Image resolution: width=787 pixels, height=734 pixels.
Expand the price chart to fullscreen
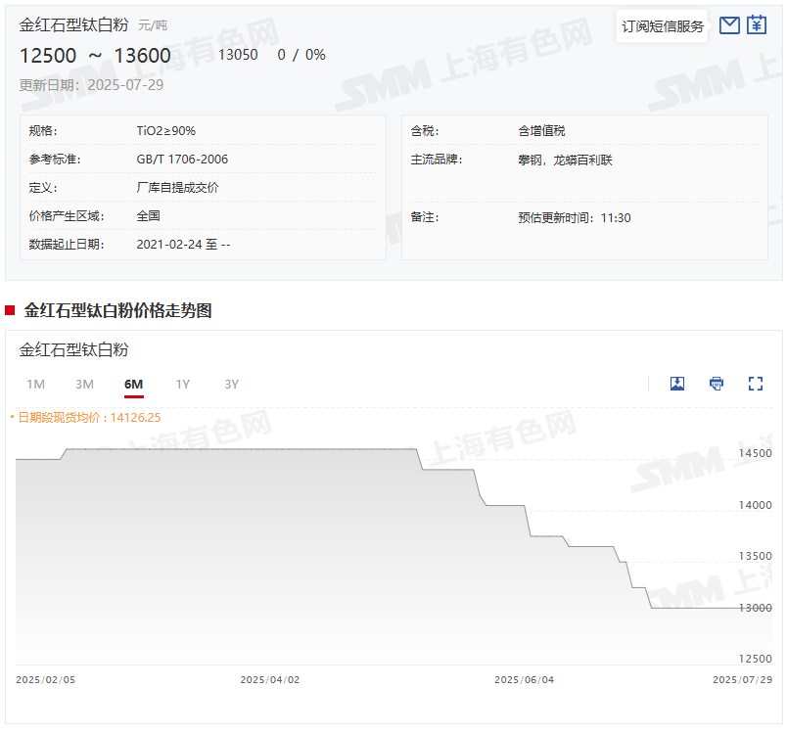click(756, 384)
